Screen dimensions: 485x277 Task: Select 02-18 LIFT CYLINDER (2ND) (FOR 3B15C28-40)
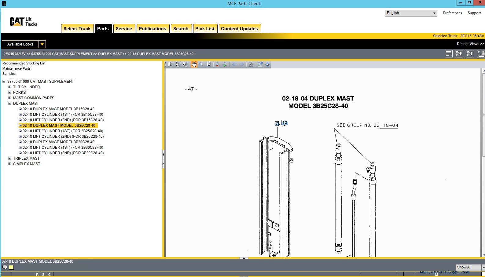[63, 120]
